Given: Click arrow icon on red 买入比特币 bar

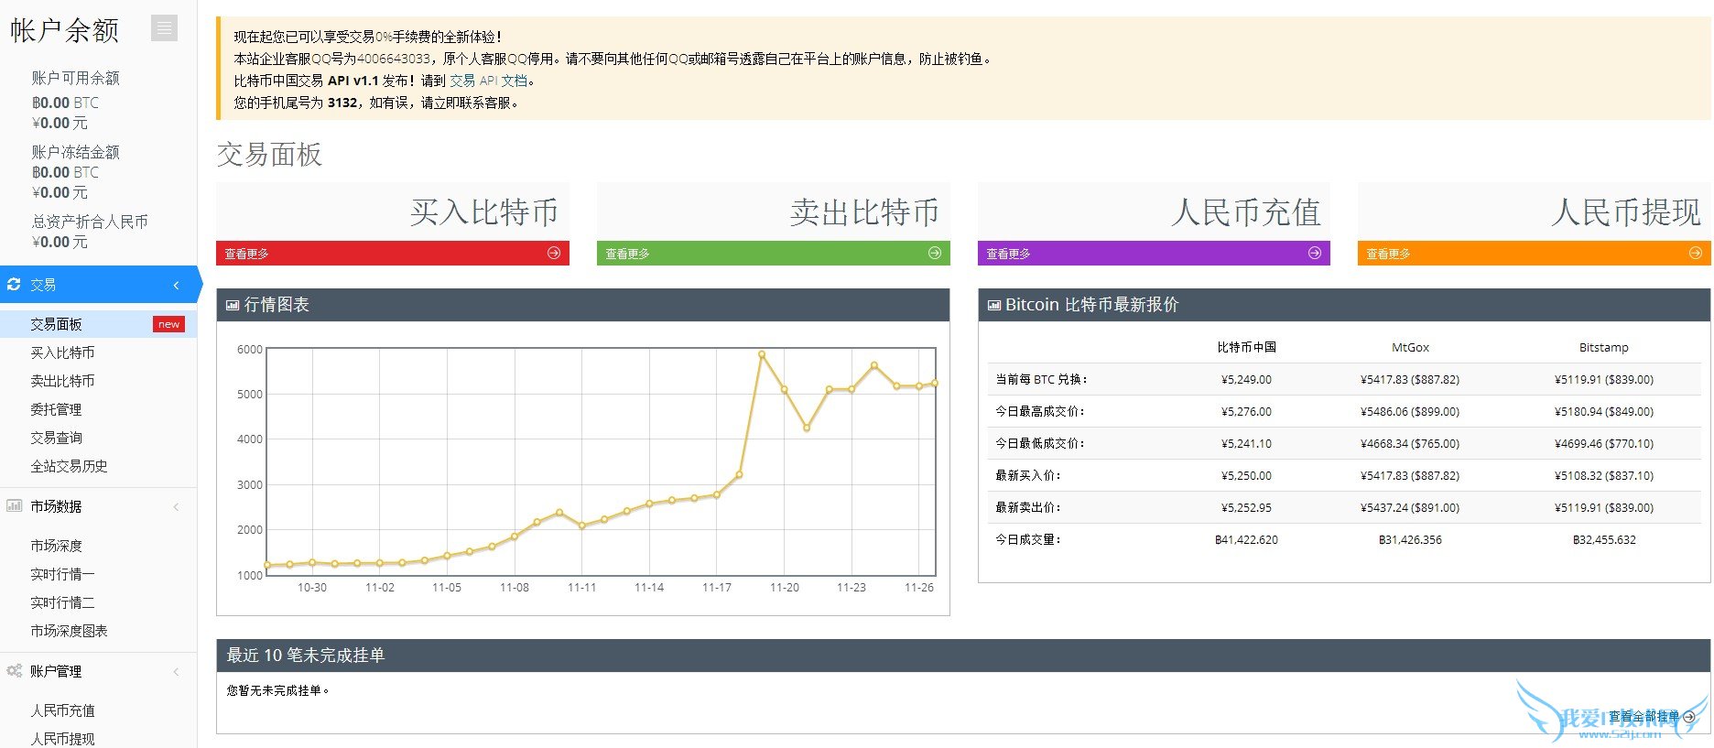Looking at the screenshot, I should [554, 254].
